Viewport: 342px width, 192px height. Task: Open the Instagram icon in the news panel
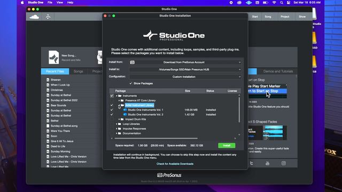[x=283, y=163]
